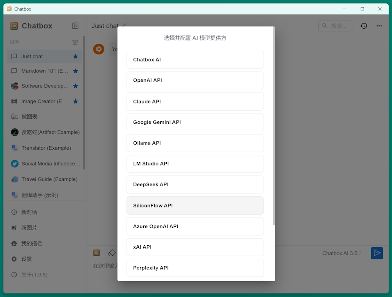Screen dimensions: 392x297
Task: Unstar the Just chat conversation
Action: pos(76,57)
